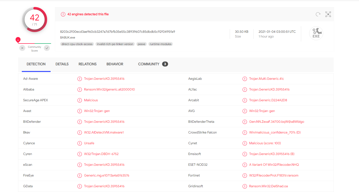Click FireEye's Generic.mg.e10713a4a5f63576 result
The height and width of the screenshot is (192, 359).
click(107, 175)
